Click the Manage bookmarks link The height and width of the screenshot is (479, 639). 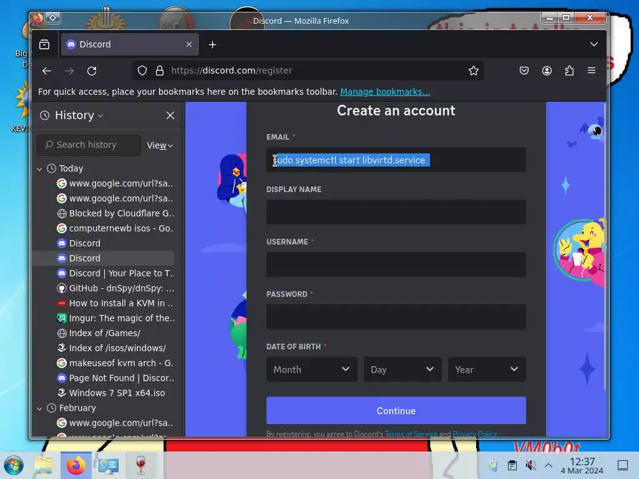[385, 92]
